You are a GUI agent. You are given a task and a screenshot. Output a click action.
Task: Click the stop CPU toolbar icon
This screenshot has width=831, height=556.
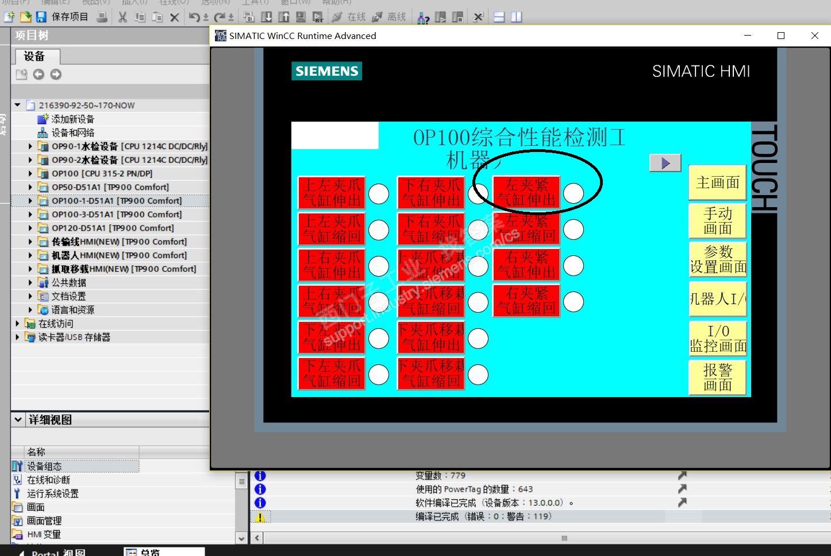(457, 17)
